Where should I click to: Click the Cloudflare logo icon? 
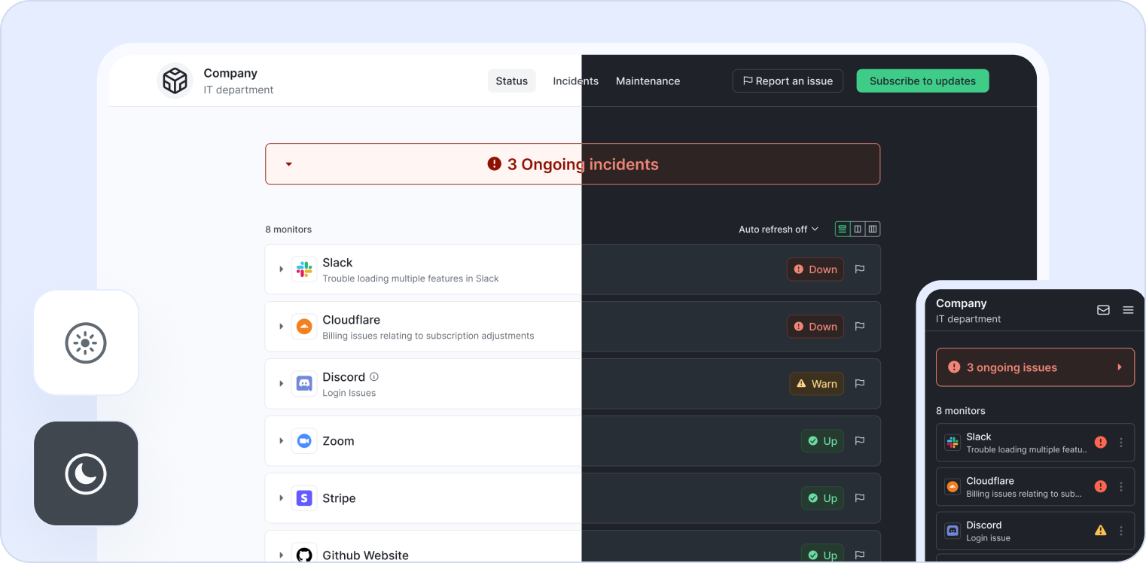(x=304, y=327)
